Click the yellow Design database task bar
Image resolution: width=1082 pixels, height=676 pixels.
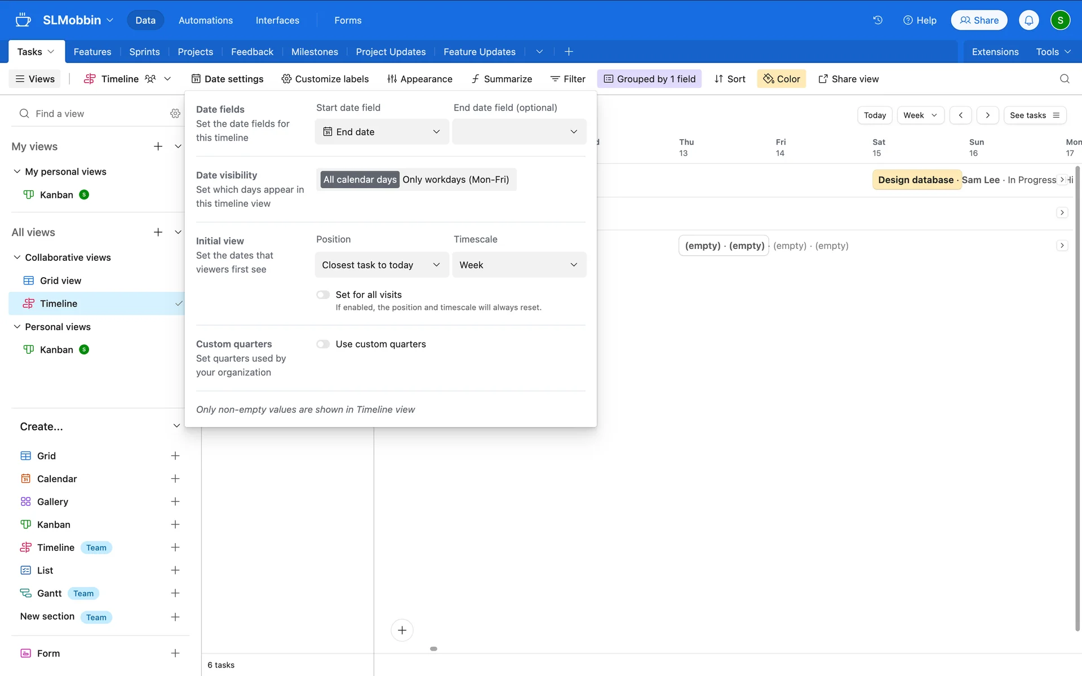click(916, 180)
